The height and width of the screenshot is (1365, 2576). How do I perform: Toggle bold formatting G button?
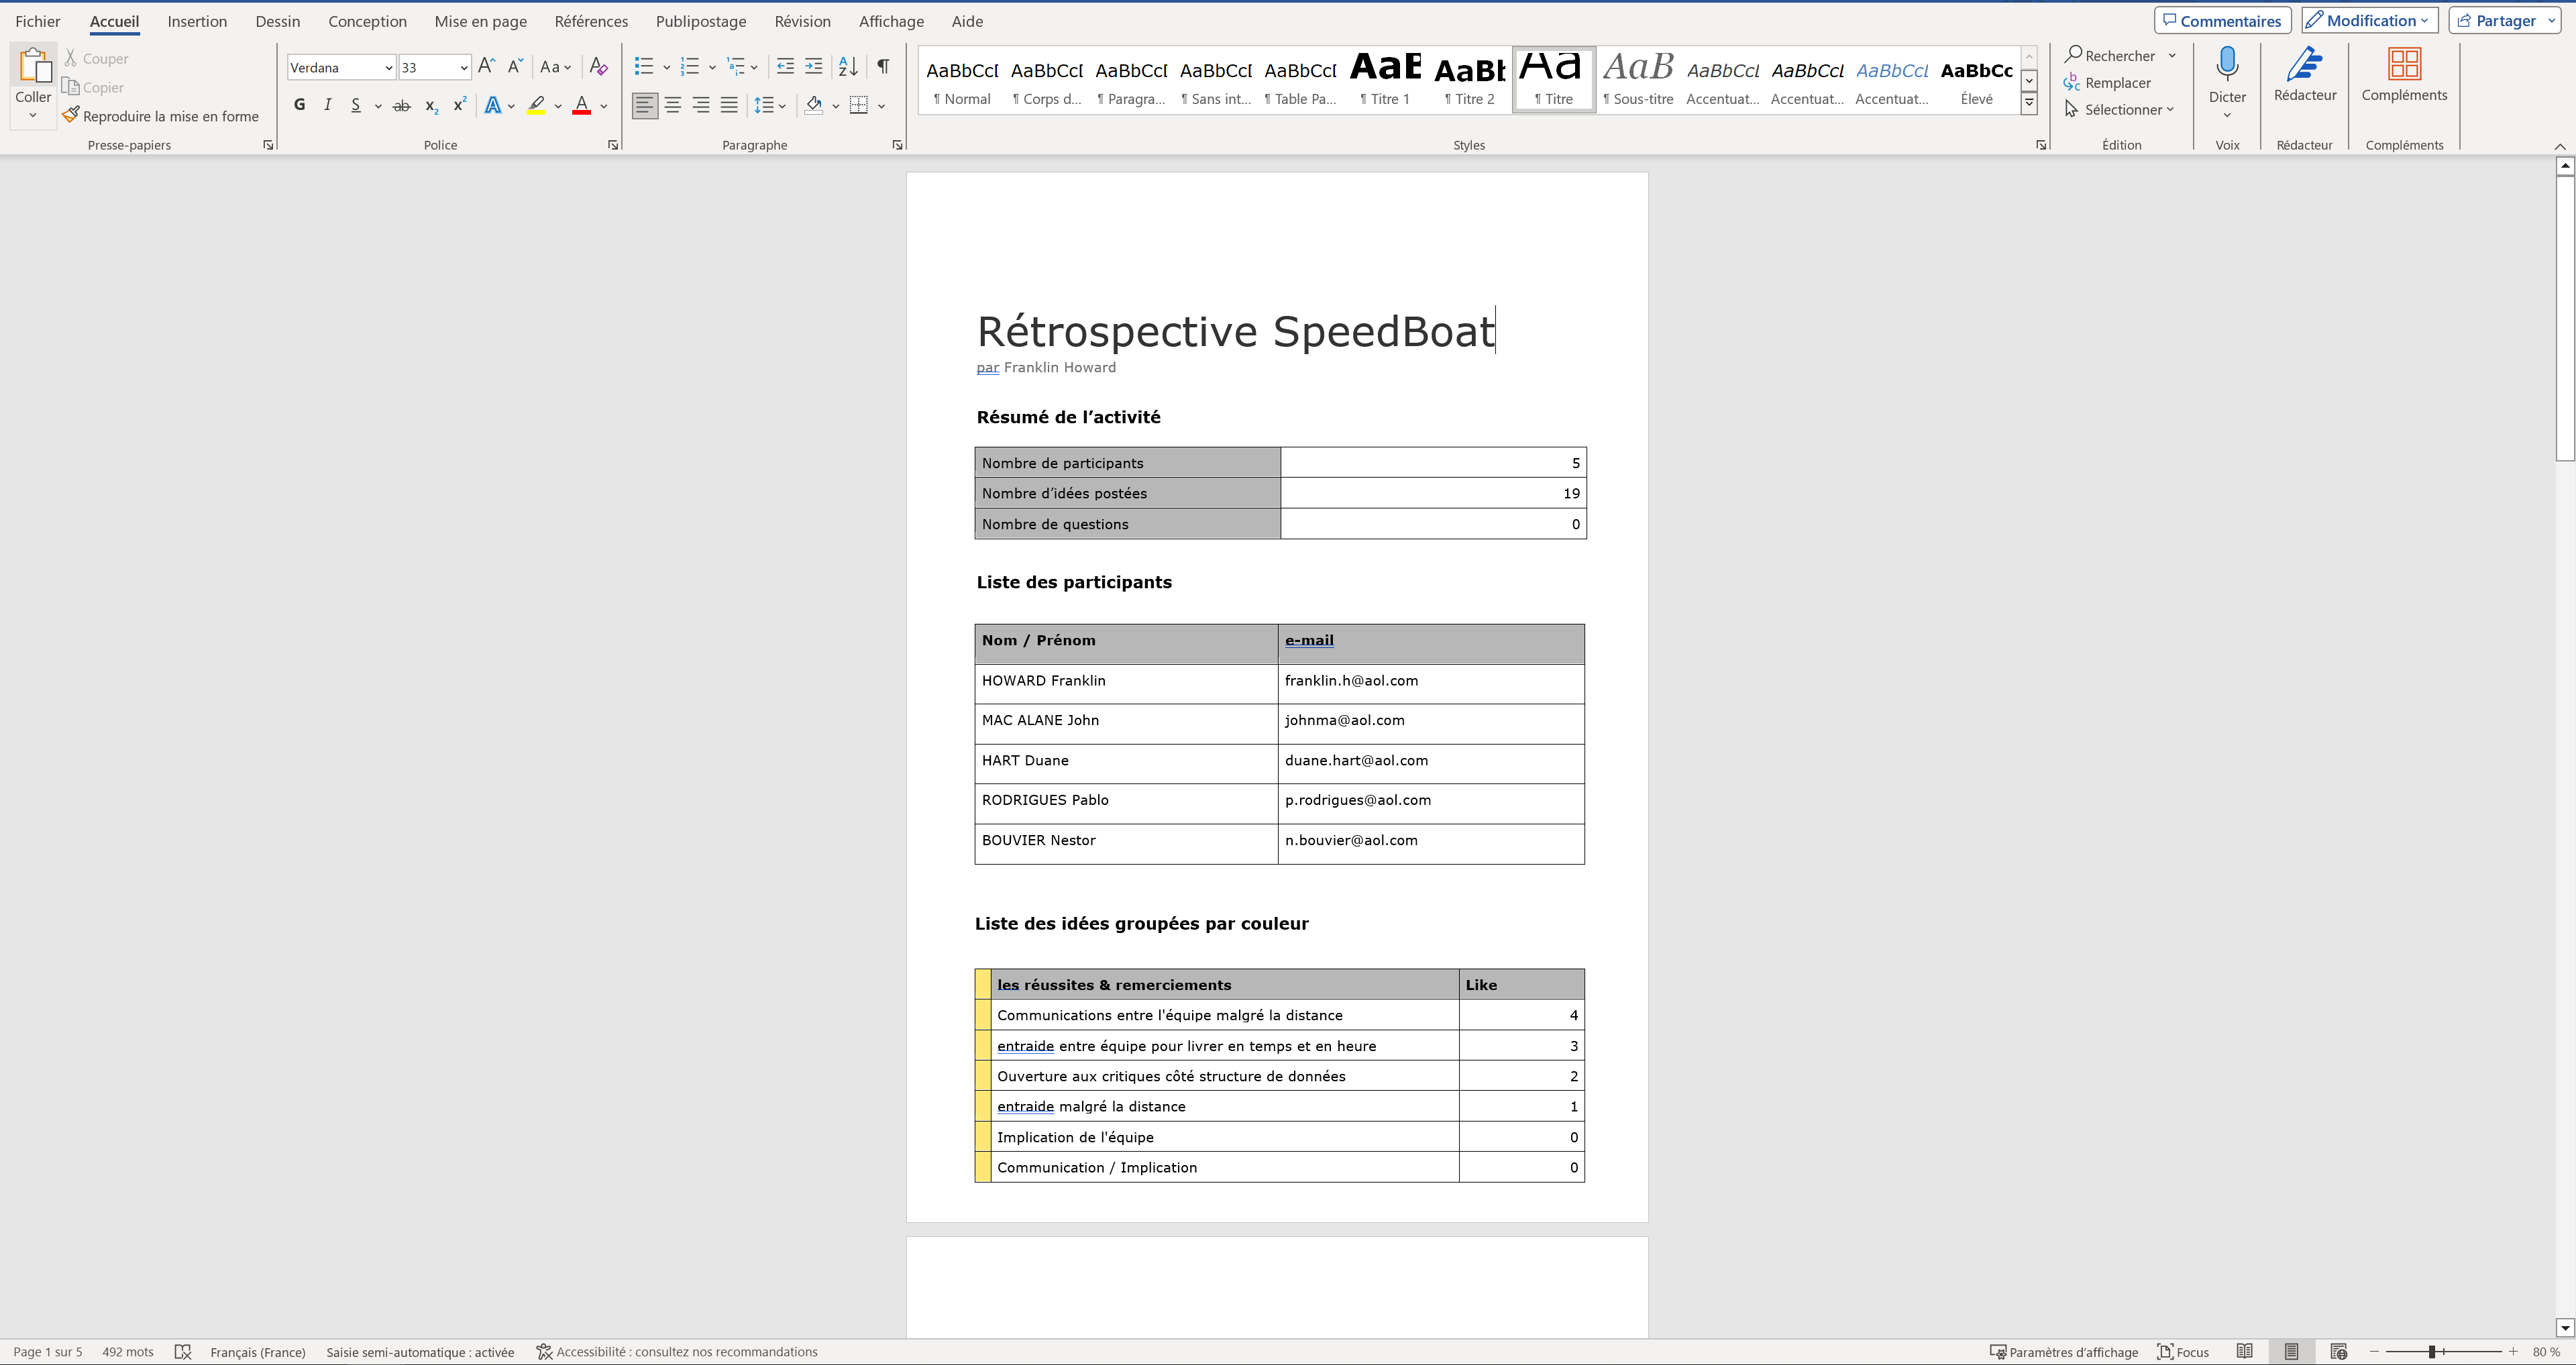299,105
